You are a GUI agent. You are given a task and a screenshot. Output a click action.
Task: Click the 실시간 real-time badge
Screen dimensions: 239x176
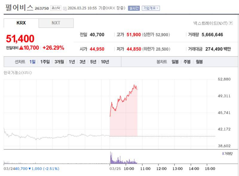(x=134, y=8)
